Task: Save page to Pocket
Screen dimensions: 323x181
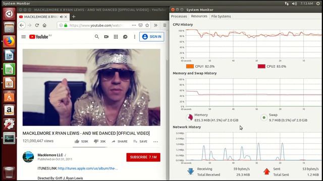Action: [x=140, y=25]
